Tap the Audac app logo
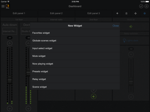The height and width of the screenshot is (112, 150). click(x=8, y=6)
